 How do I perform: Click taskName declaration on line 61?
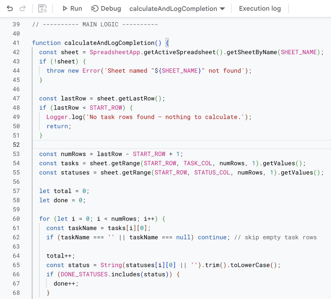click(x=82, y=228)
